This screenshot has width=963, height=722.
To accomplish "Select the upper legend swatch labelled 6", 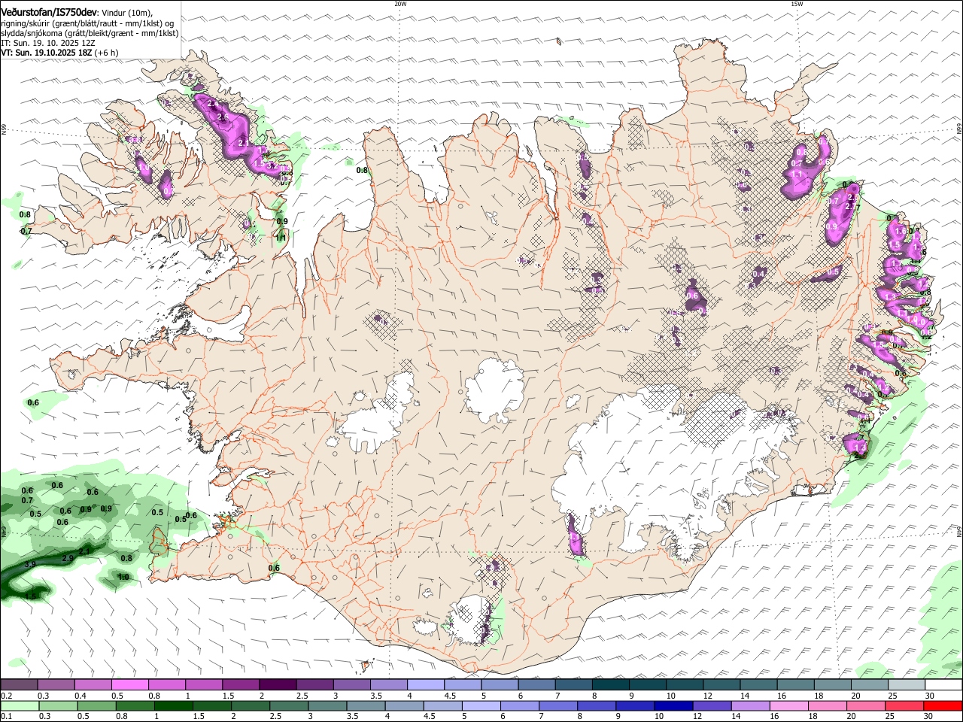I will [x=536, y=685].
